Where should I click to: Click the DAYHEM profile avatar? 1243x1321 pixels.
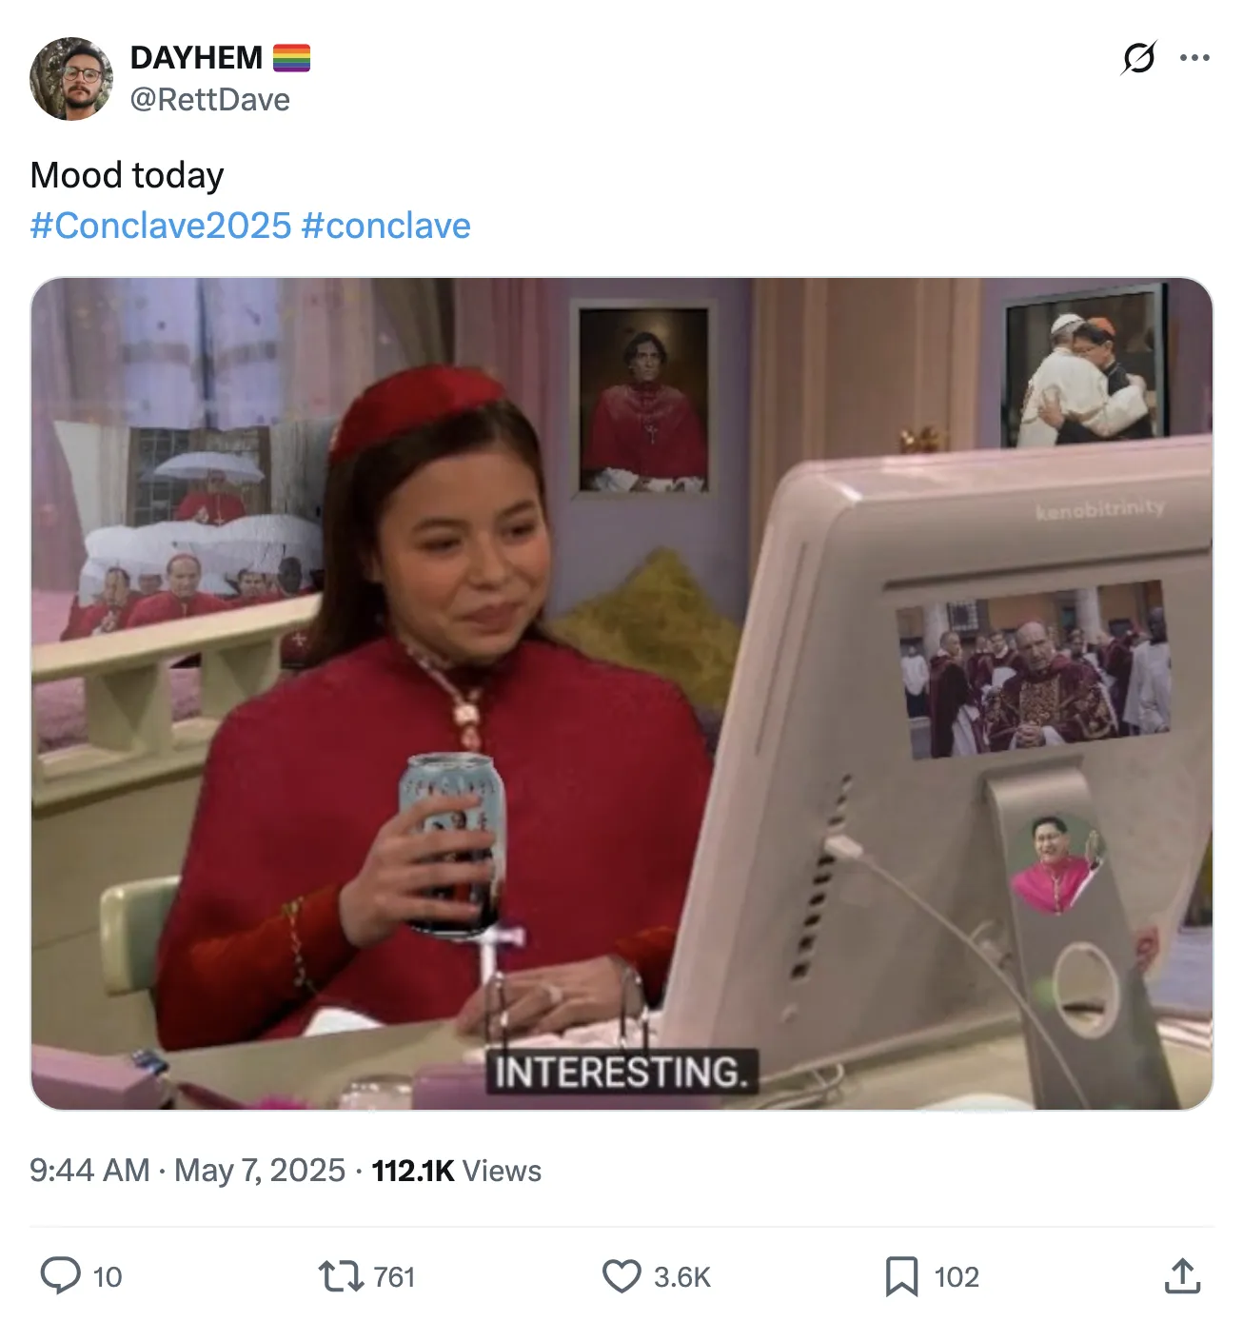(71, 79)
